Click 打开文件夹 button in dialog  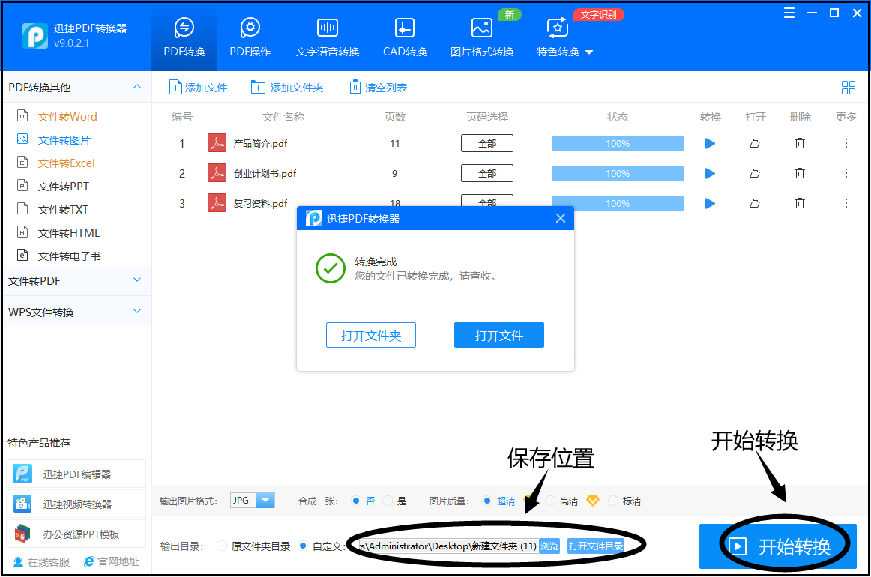coord(370,335)
